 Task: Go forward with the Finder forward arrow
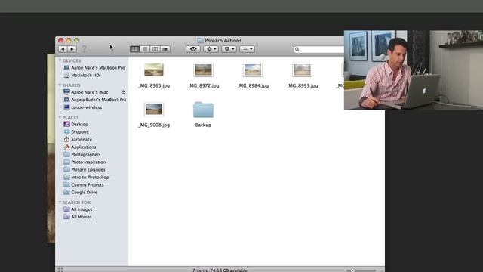tap(72, 49)
